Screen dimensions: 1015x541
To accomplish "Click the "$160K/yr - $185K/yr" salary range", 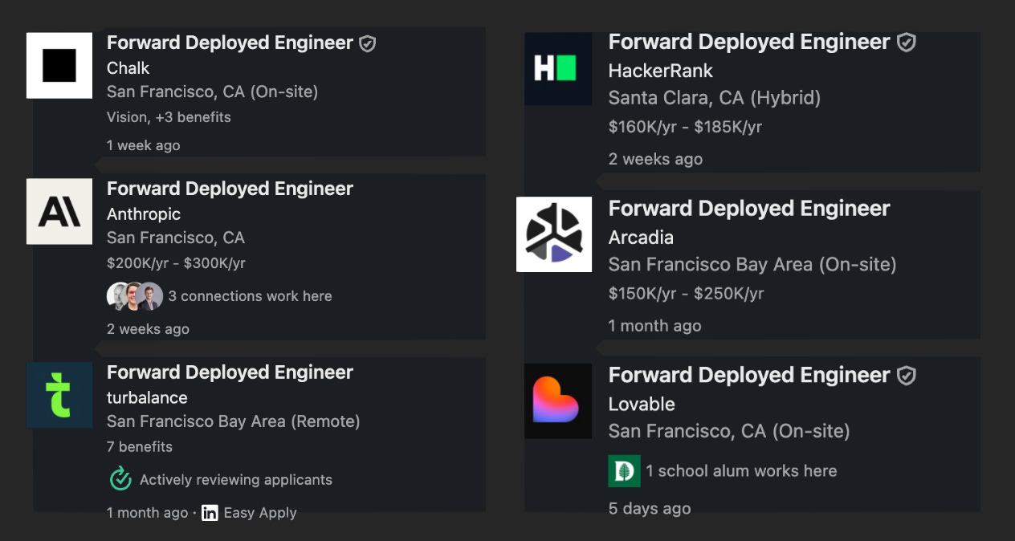I will (685, 127).
